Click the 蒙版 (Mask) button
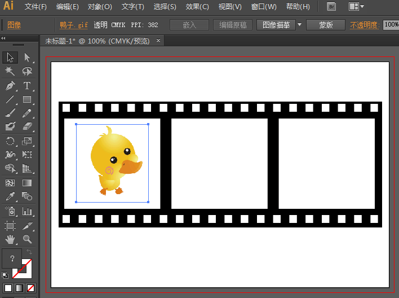Screen dimensions: 399x298 tap(326, 25)
